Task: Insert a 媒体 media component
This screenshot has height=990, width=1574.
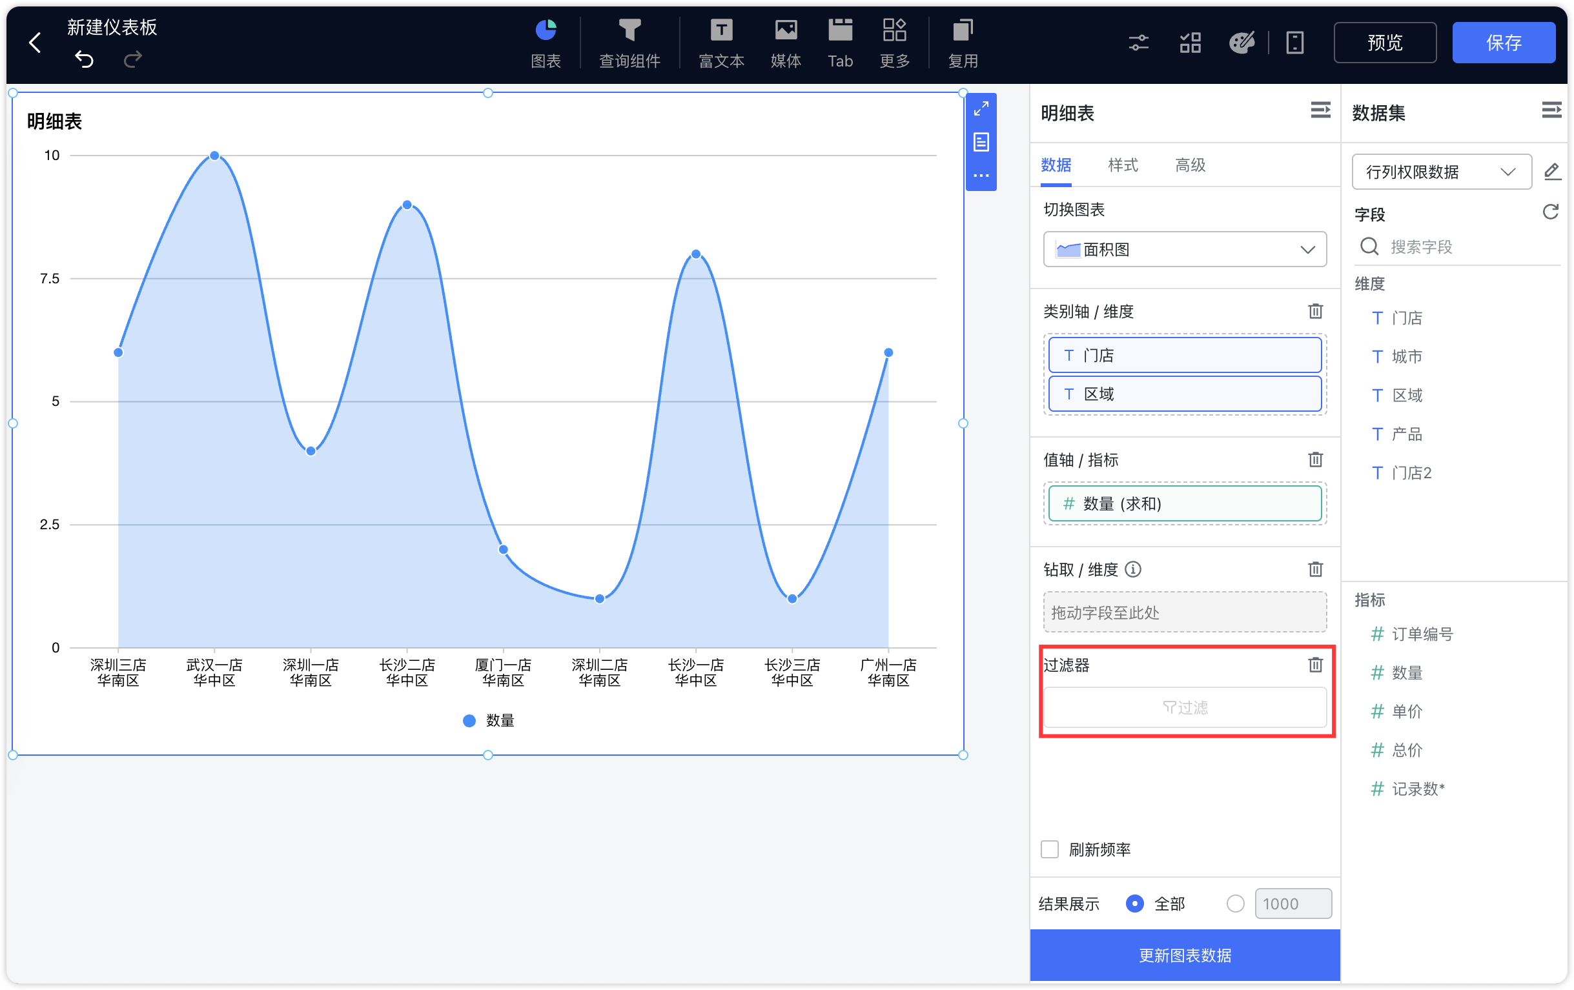Action: pos(786,43)
